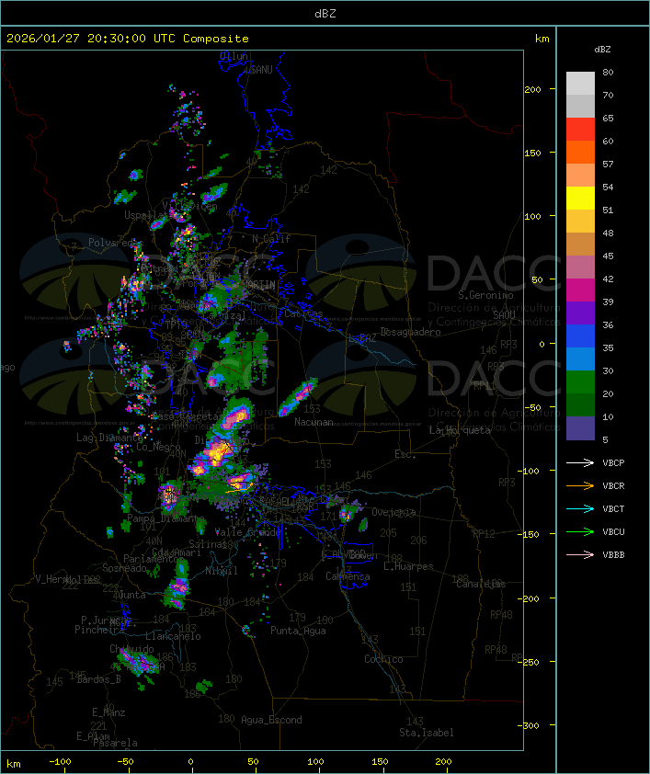Click the Canalejas place label
The image size is (650, 774).
pos(481,585)
